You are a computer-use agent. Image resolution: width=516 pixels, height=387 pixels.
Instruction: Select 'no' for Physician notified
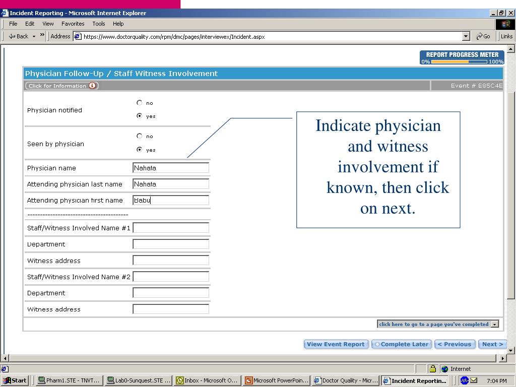pyautogui.click(x=139, y=103)
